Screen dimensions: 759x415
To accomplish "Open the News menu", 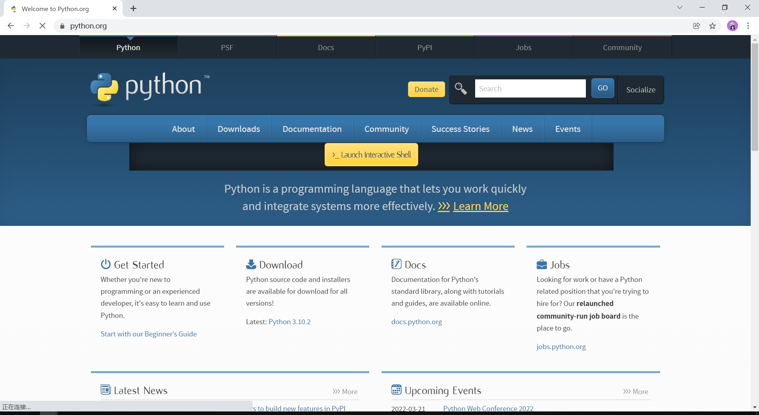I will click(522, 129).
